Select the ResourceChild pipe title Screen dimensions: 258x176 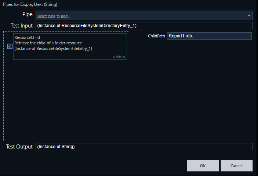click(x=27, y=37)
